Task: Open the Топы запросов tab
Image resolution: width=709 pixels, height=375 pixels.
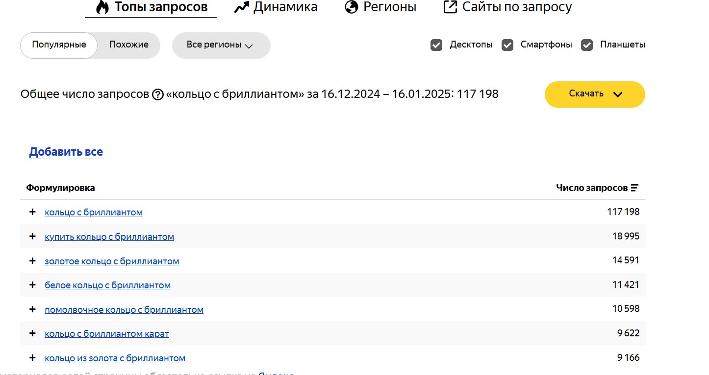Action: (x=151, y=7)
